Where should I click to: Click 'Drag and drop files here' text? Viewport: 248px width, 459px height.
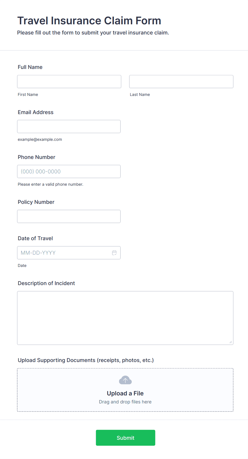tap(125, 402)
